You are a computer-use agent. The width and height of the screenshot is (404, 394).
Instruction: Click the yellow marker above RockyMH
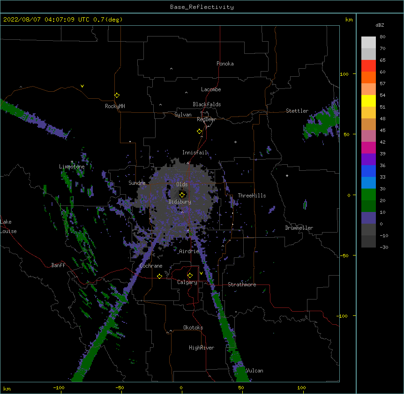[x=117, y=95]
